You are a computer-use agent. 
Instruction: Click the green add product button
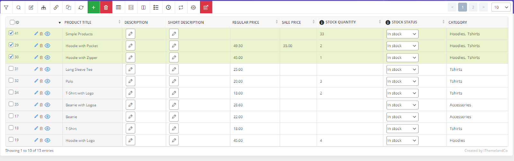(93, 7)
